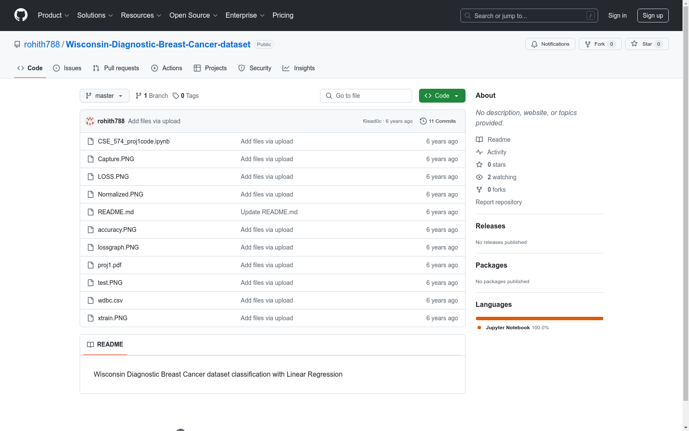Expand the Resources menu
The height and width of the screenshot is (431, 689).
(x=141, y=15)
